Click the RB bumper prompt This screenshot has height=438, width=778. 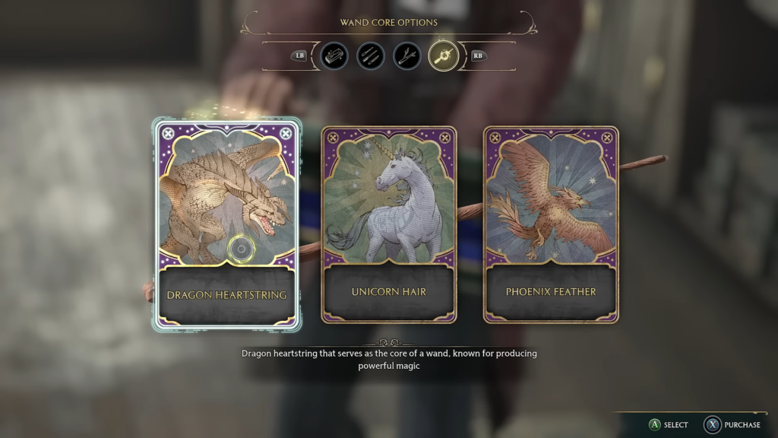[478, 56]
